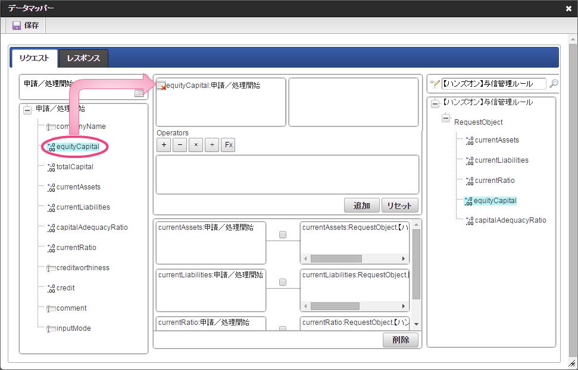Click the 削除 delete button
Screen dimensions: 578x370
(x=401, y=340)
